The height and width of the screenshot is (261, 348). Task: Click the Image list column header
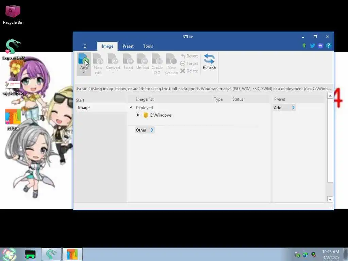coord(145,99)
